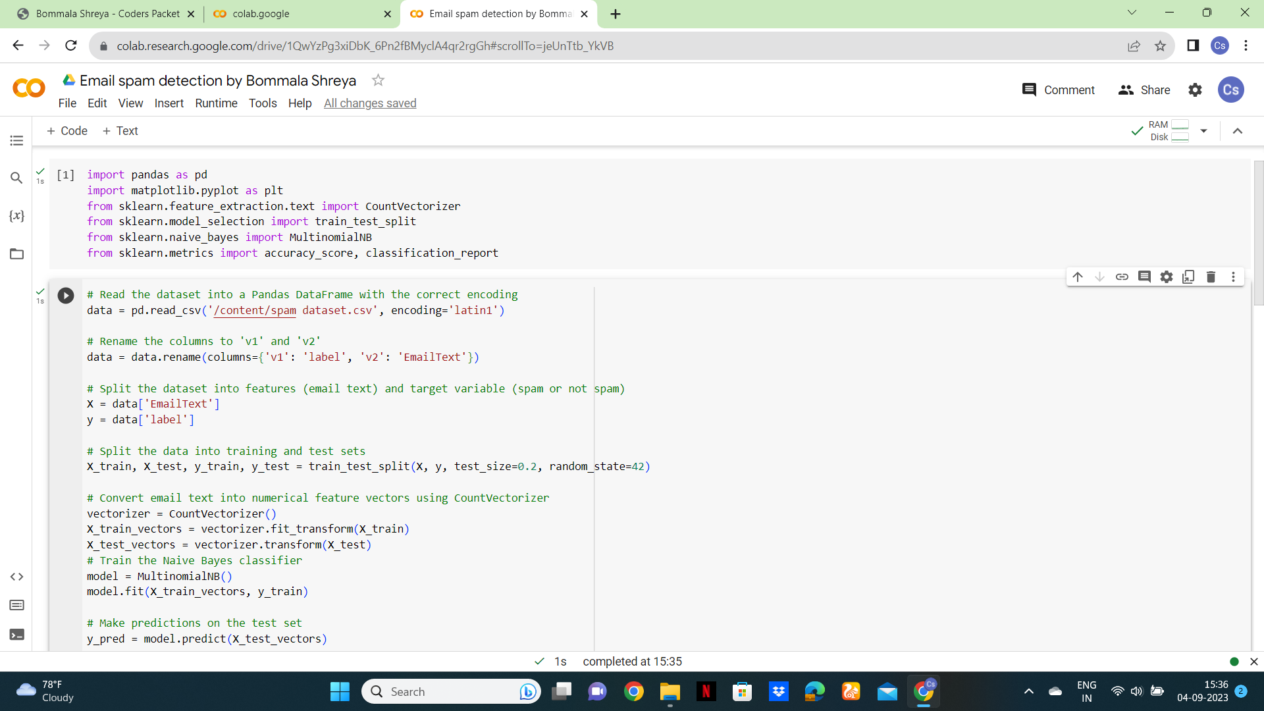This screenshot has height=711, width=1264.
Task: Share this page from address bar
Action: pyautogui.click(x=1134, y=46)
